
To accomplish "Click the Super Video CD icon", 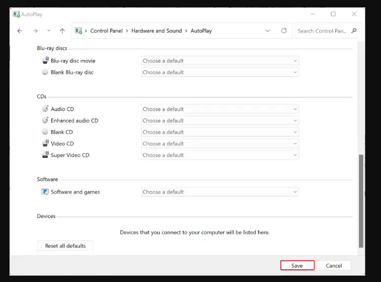I will click(x=45, y=155).
